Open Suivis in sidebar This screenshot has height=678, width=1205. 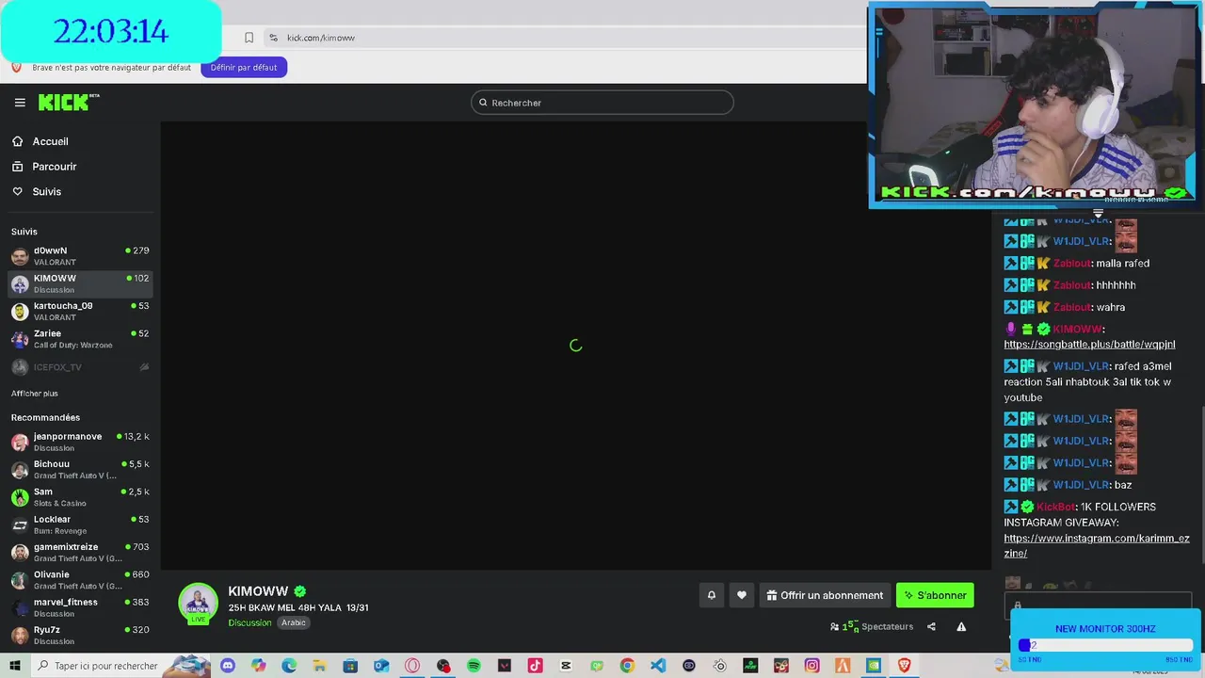coord(46,191)
